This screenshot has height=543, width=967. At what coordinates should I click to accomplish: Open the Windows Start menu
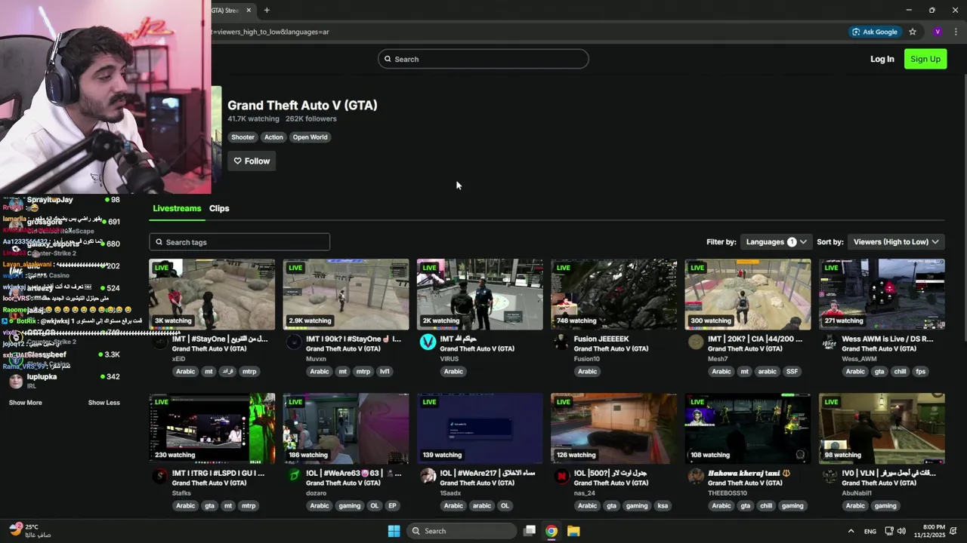click(394, 531)
